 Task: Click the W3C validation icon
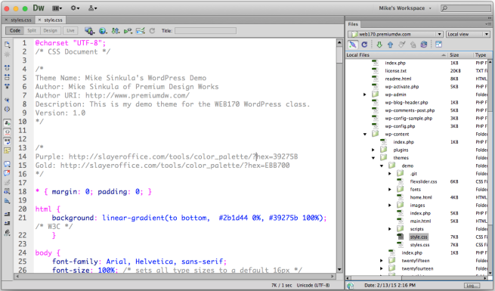128,31
